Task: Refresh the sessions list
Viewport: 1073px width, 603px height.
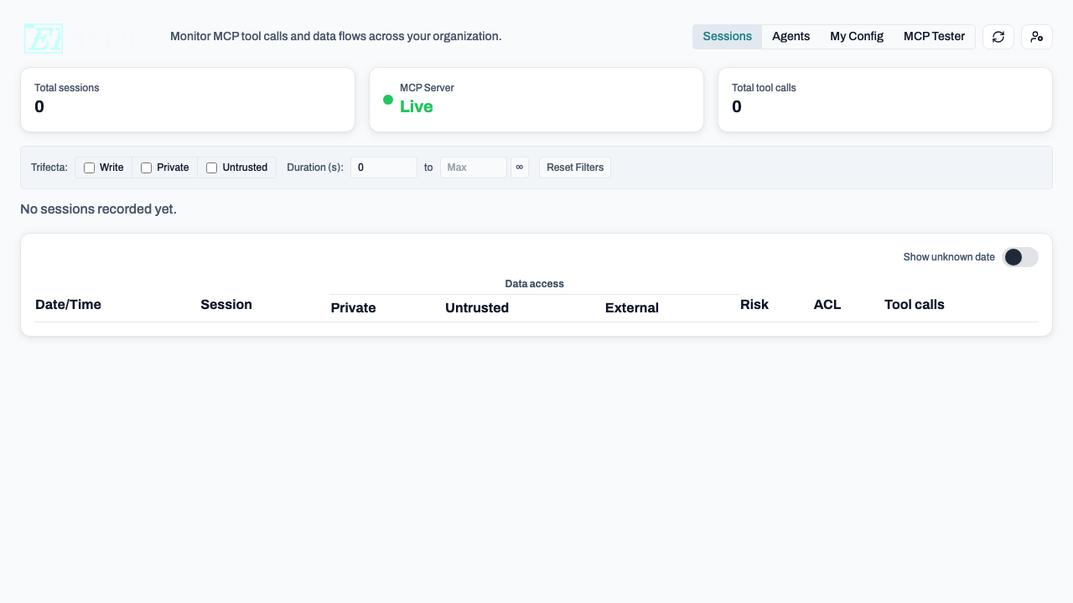Action: tap(998, 37)
